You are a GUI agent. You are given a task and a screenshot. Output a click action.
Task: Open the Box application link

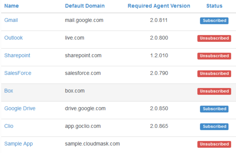[9, 91]
